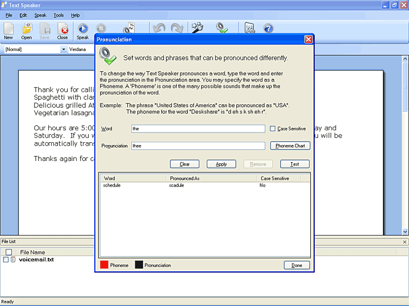Check the voicemail.txt file checkbox
This screenshot has height=306, width=409.
[6, 260]
